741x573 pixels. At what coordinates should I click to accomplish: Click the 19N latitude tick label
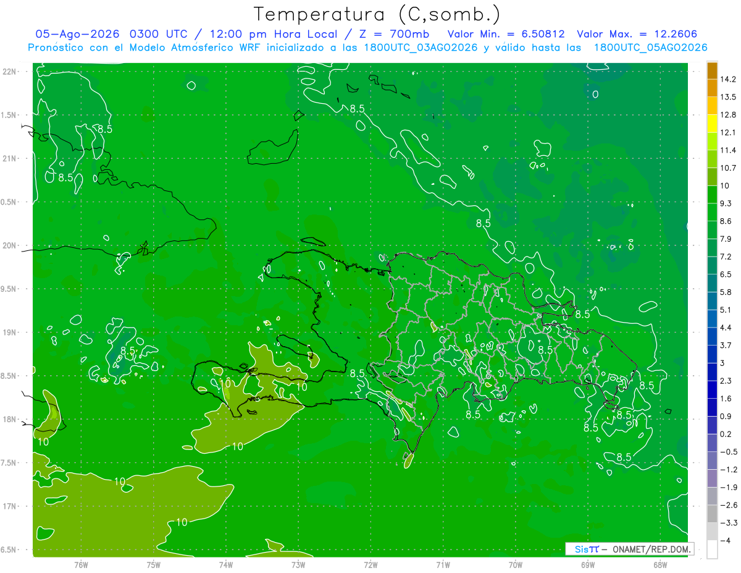pyautogui.click(x=9, y=333)
